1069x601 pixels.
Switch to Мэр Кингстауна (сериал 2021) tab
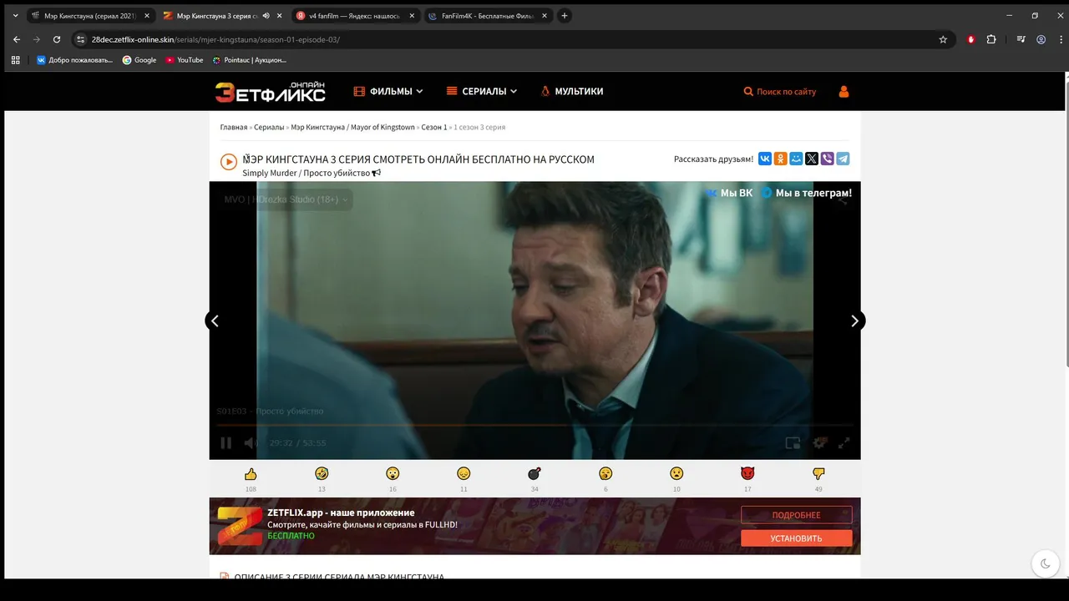click(89, 16)
